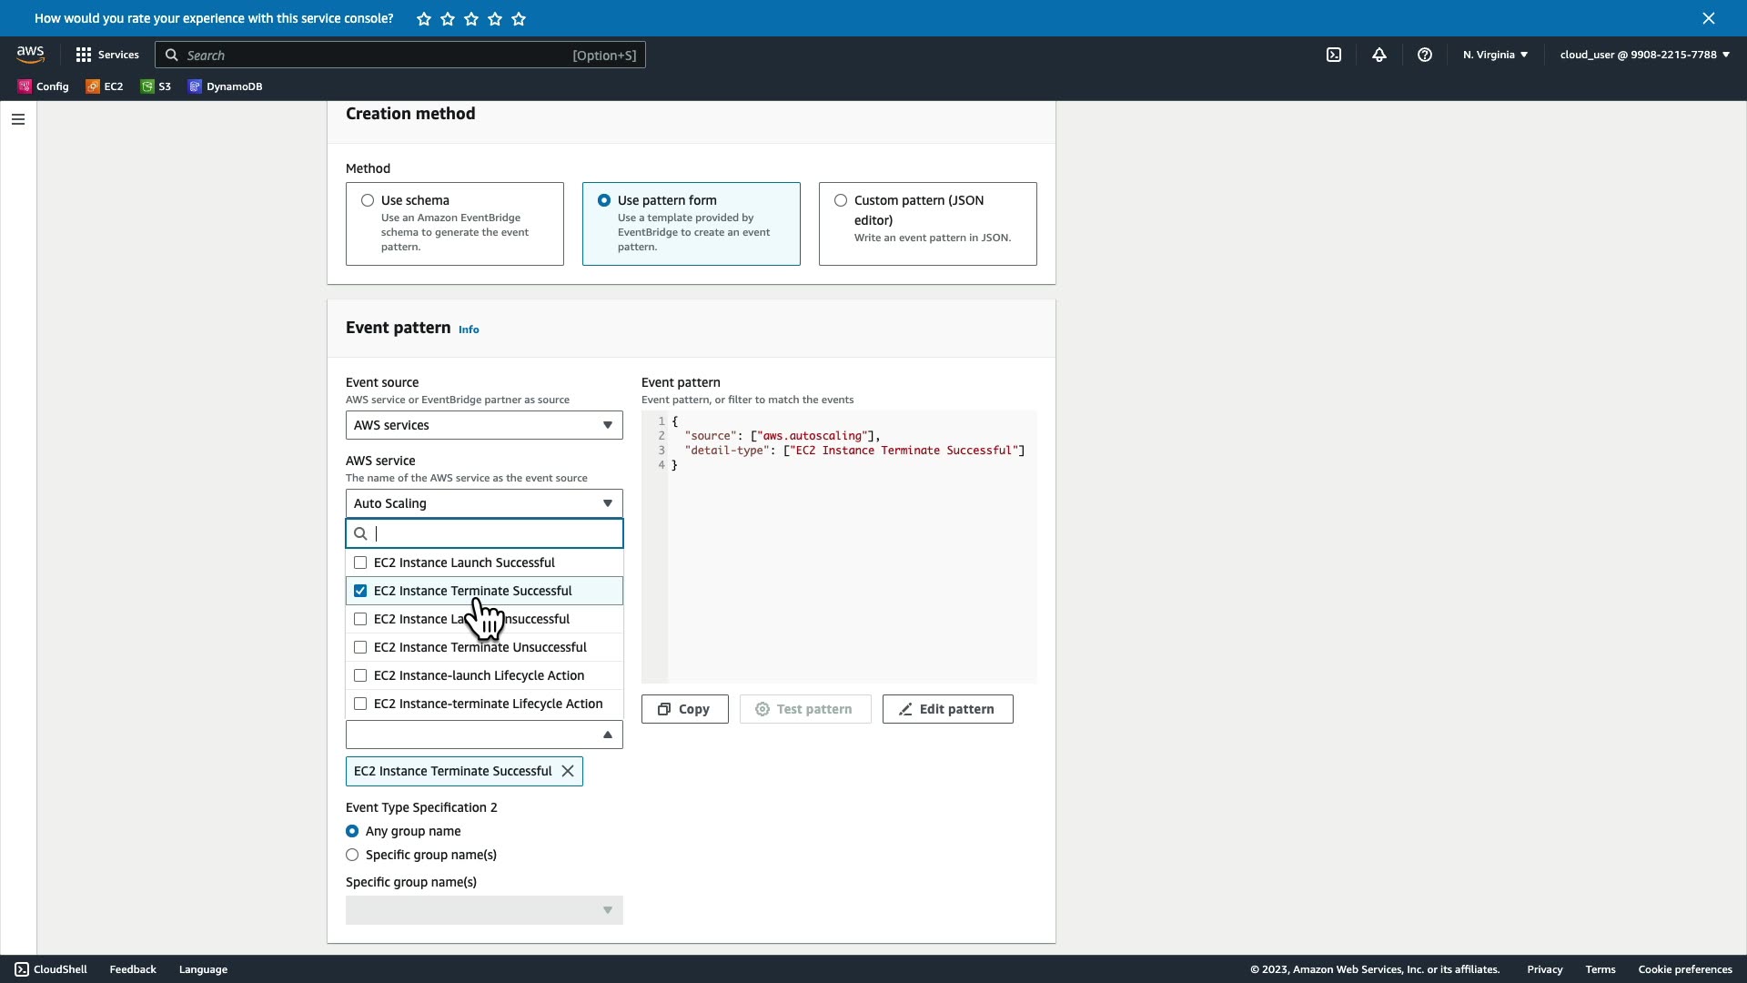Image resolution: width=1747 pixels, height=983 pixels.
Task: Click the Edit pattern button
Action: [x=947, y=709]
